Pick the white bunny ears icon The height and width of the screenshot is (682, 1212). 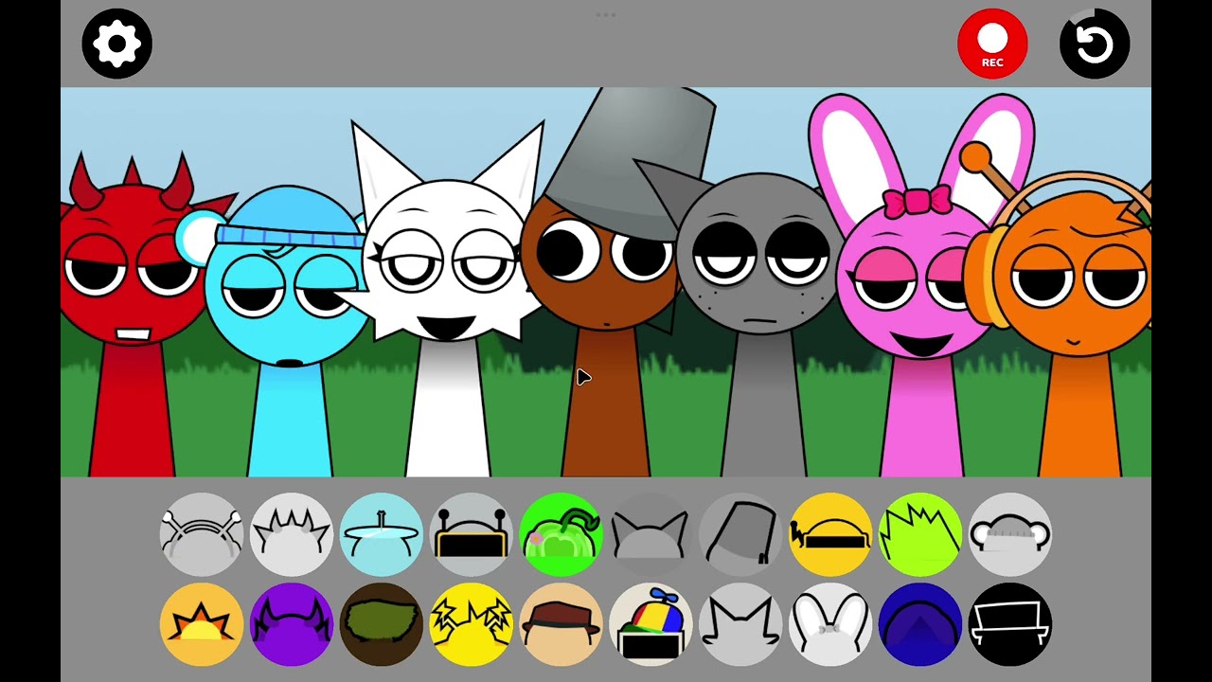pos(830,624)
